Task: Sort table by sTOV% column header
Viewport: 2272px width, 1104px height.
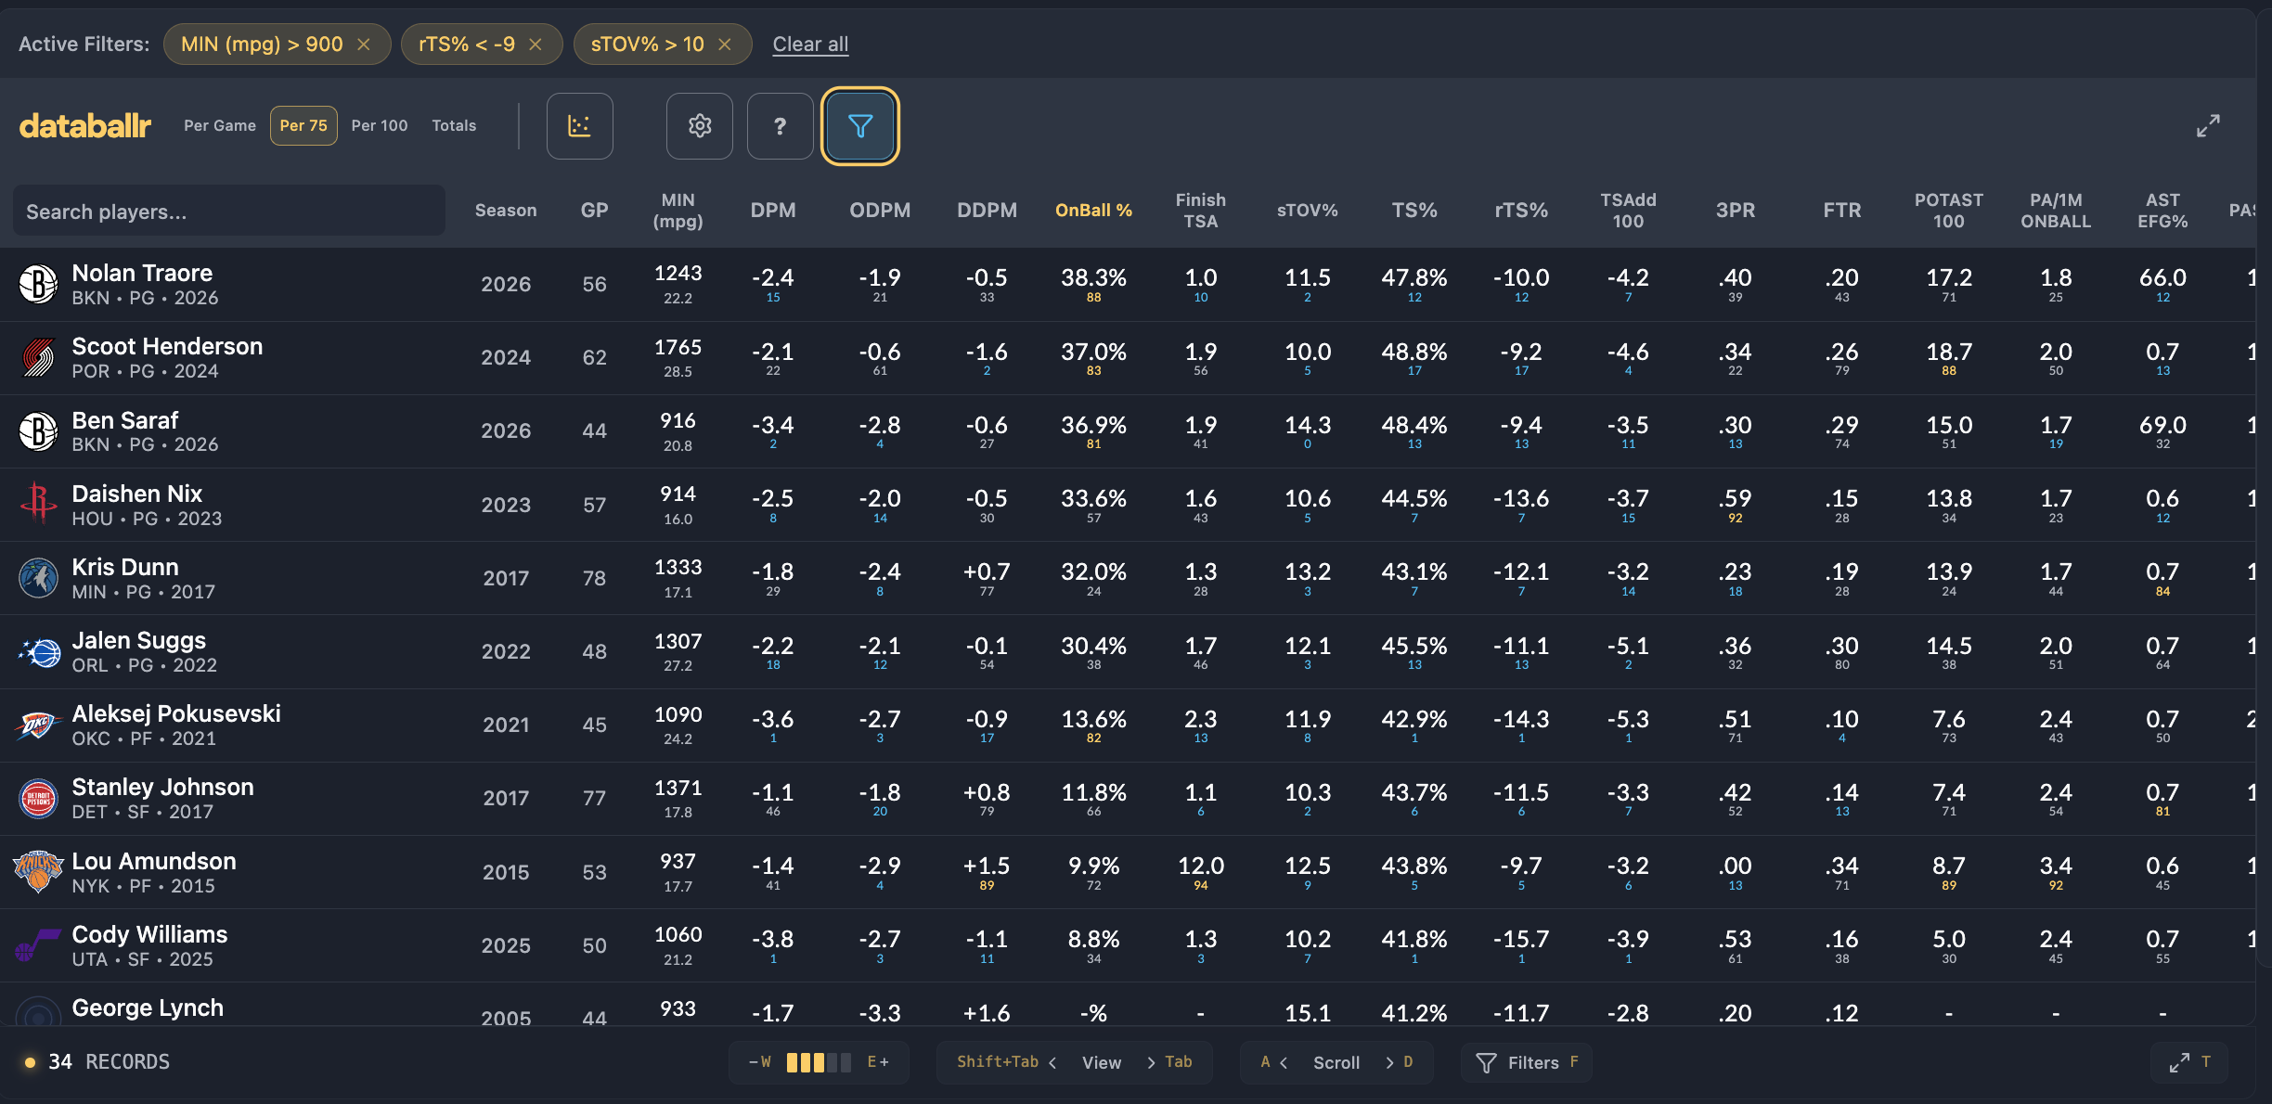Action: click(1307, 211)
